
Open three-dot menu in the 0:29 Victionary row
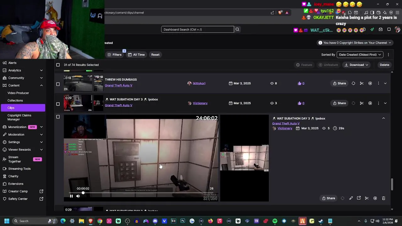pyautogui.click(x=378, y=103)
